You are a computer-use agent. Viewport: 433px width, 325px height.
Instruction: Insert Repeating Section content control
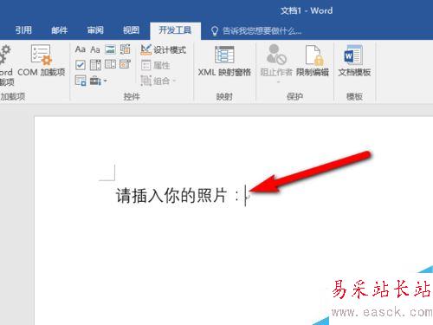click(x=81, y=81)
